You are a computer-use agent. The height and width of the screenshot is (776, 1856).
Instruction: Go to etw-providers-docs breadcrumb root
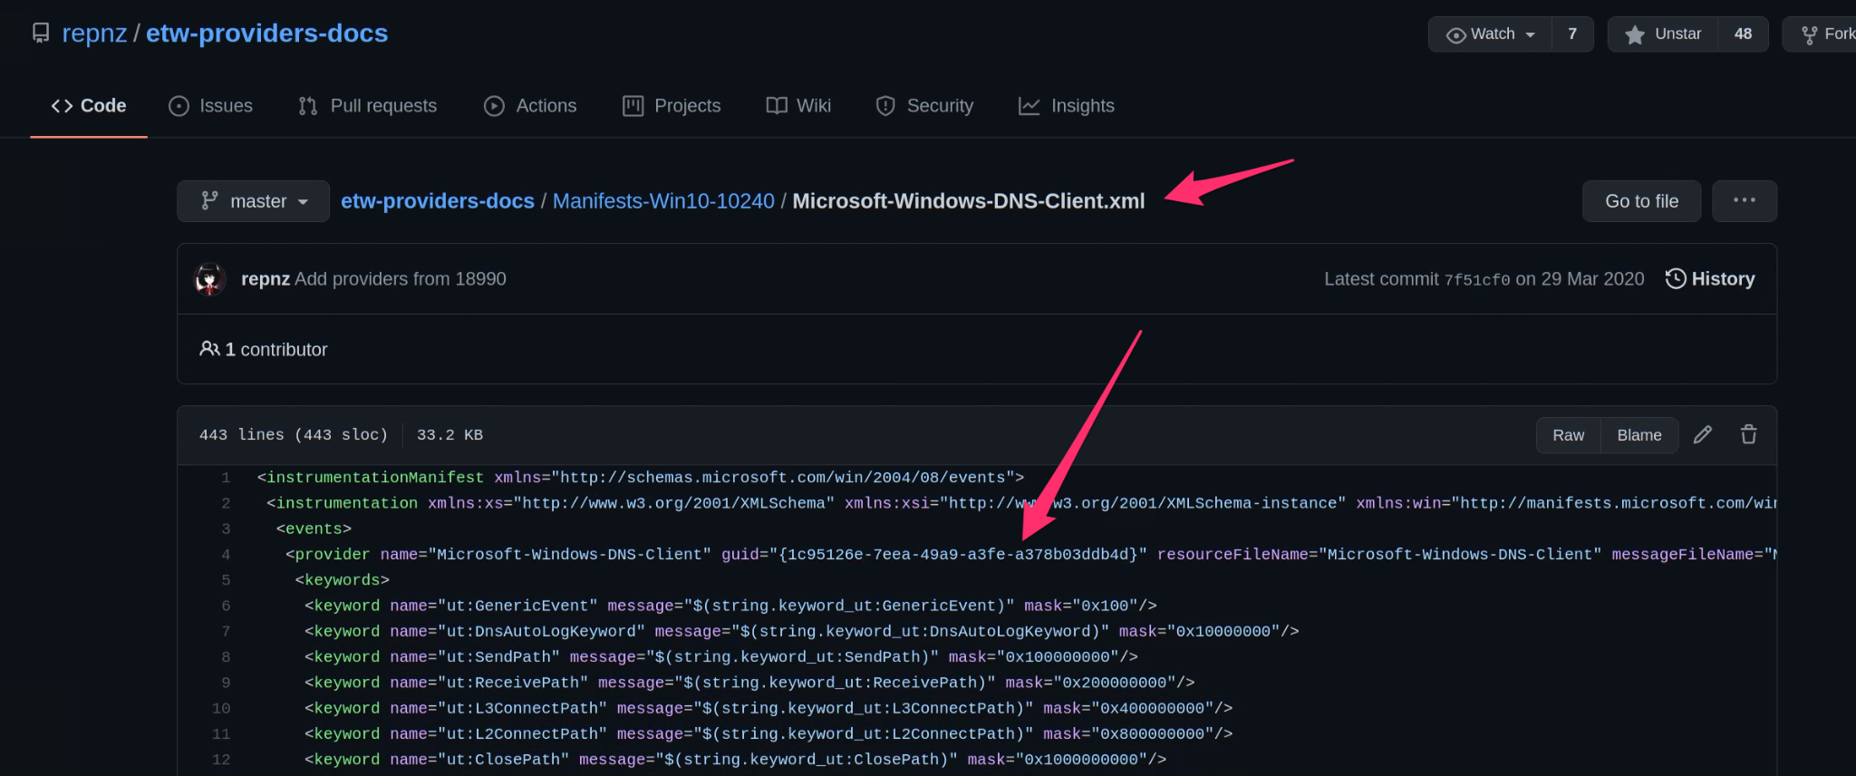tap(438, 201)
